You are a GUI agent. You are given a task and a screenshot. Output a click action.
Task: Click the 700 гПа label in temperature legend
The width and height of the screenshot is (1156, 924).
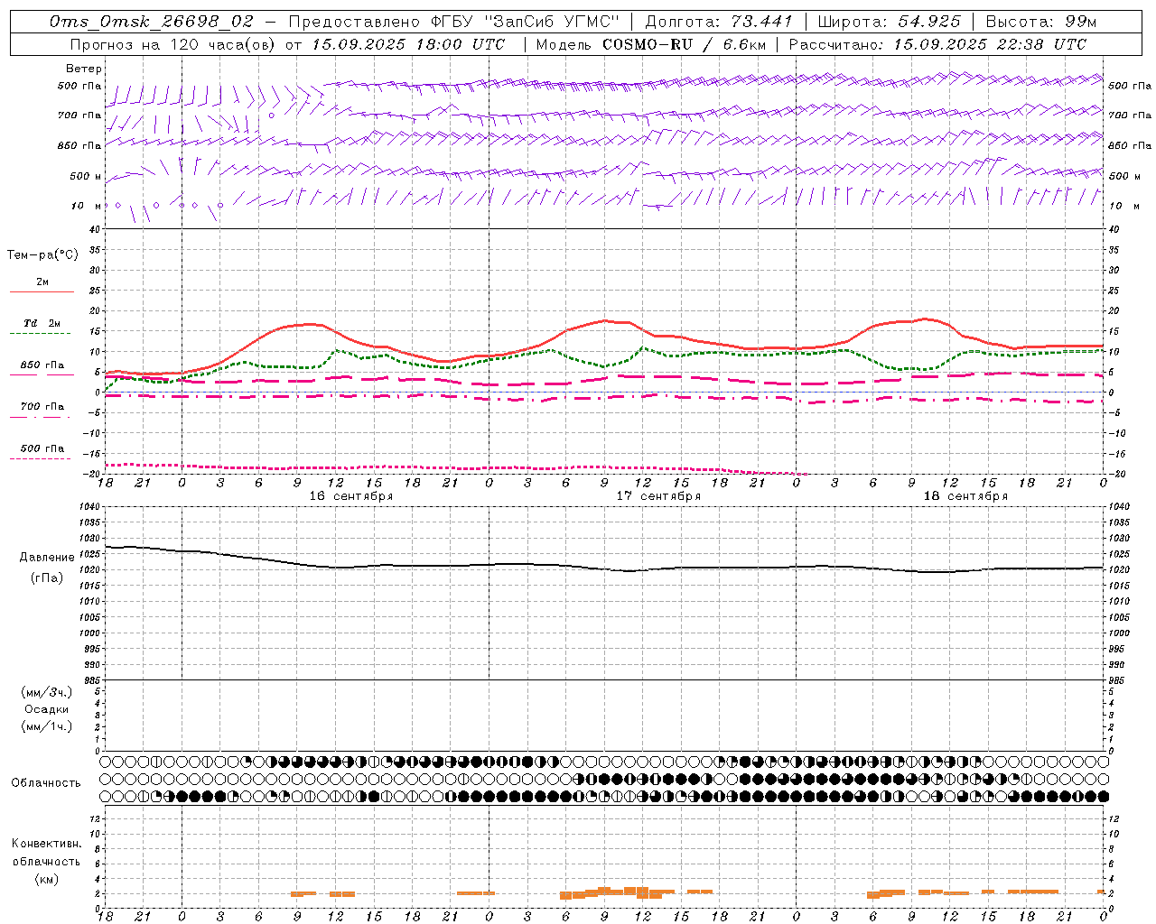[42, 406]
